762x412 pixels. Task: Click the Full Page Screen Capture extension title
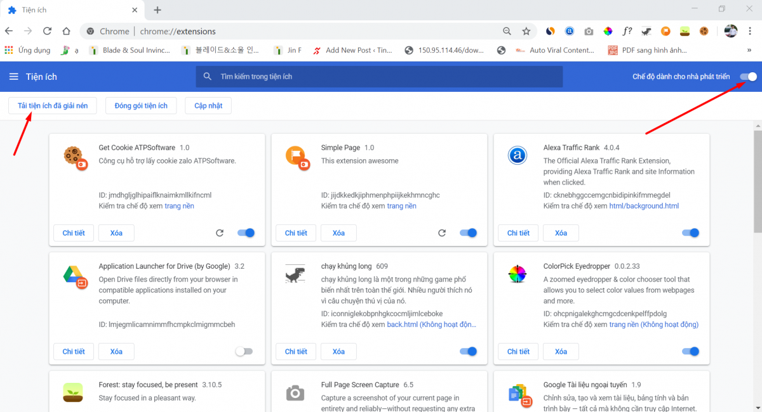[x=360, y=385]
